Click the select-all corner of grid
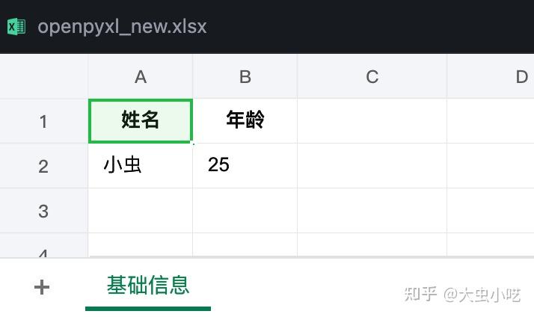The height and width of the screenshot is (317, 534). click(43, 76)
